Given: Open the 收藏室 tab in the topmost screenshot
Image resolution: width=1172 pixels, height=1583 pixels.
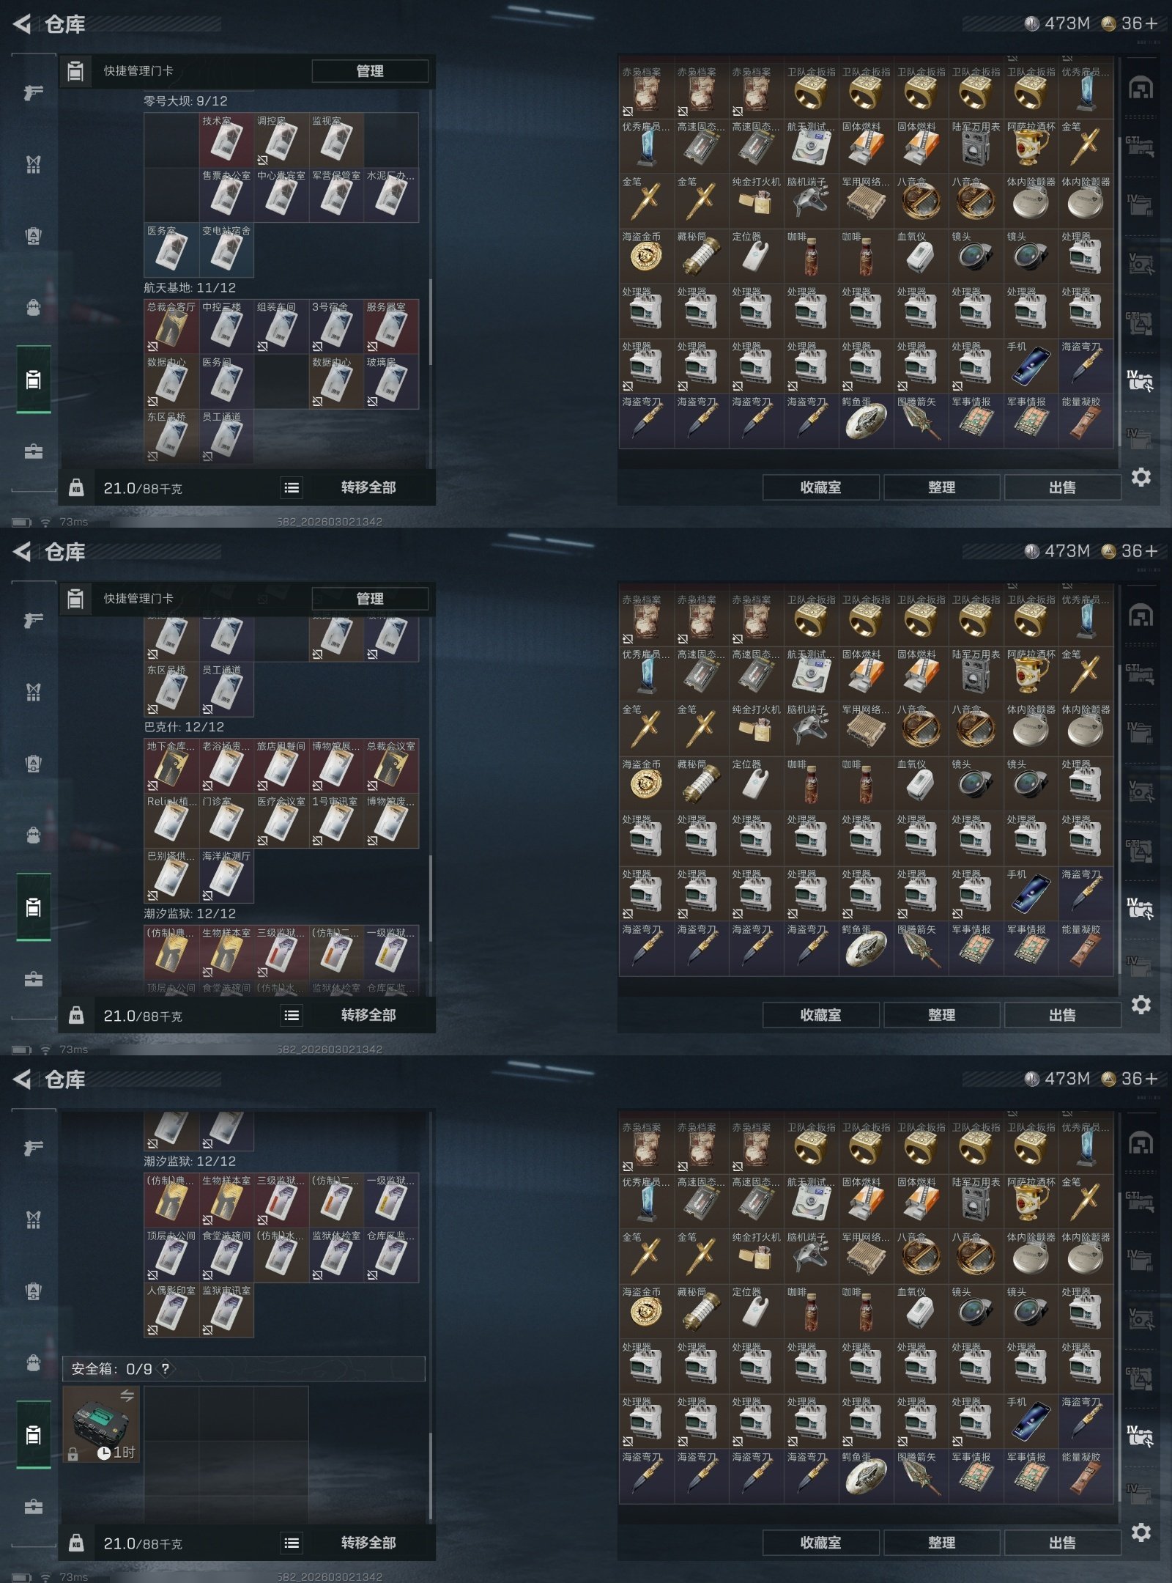Looking at the screenshot, I should pyautogui.click(x=820, y=487).
